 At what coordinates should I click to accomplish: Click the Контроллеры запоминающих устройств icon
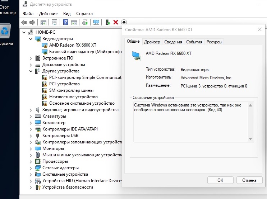click(x=38, y=142)
